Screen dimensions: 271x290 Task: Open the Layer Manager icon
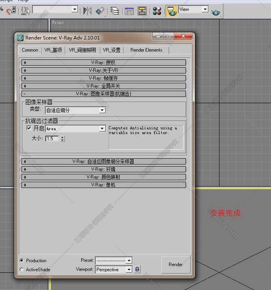[x=115, y=11]
